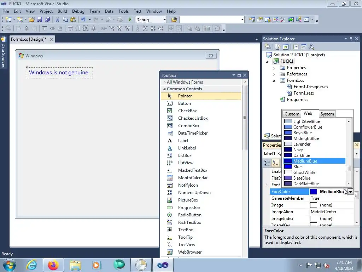Open the Toolbox window position dropdown arrow

click(234, 75)
